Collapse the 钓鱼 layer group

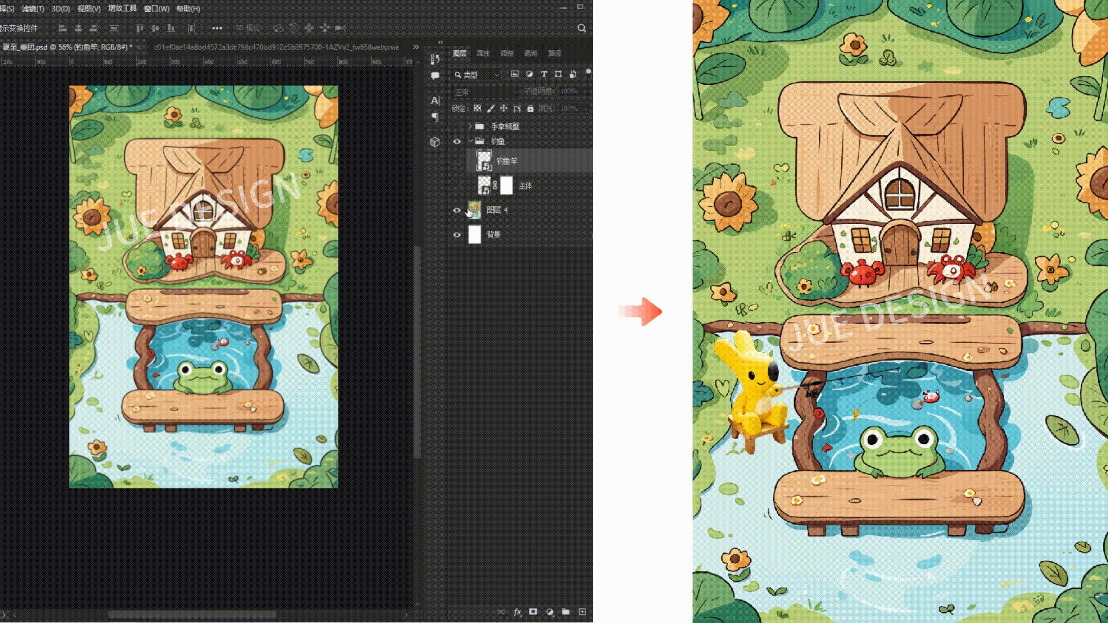click(x=470, y=141)
